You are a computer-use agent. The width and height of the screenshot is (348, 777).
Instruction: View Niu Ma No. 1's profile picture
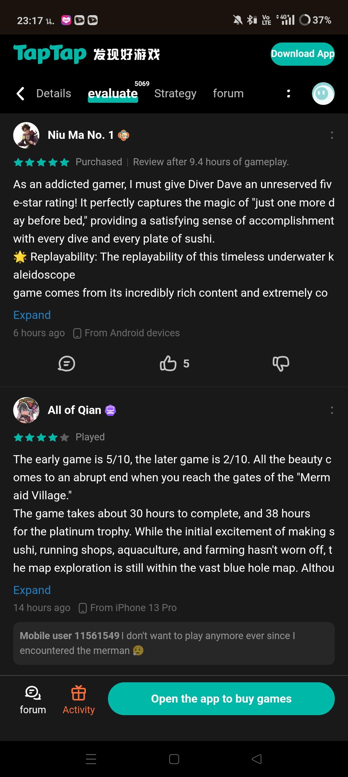(x=26, y=135)
